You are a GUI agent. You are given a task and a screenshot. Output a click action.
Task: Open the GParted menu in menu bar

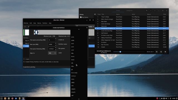click(26, 23)
